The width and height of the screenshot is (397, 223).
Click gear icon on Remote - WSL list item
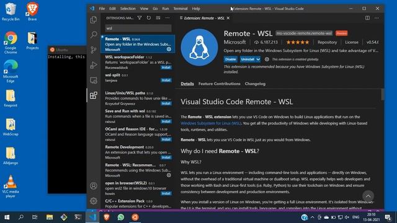169,50
